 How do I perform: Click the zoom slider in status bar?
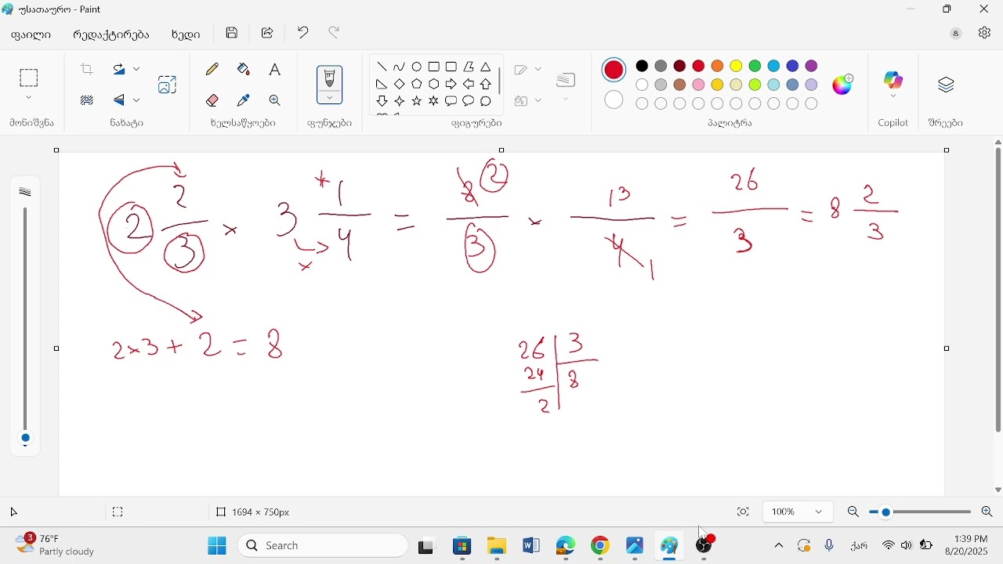tap(921, 513)
